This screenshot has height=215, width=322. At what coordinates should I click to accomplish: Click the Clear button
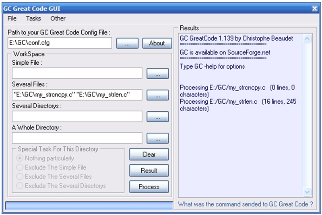149,154
